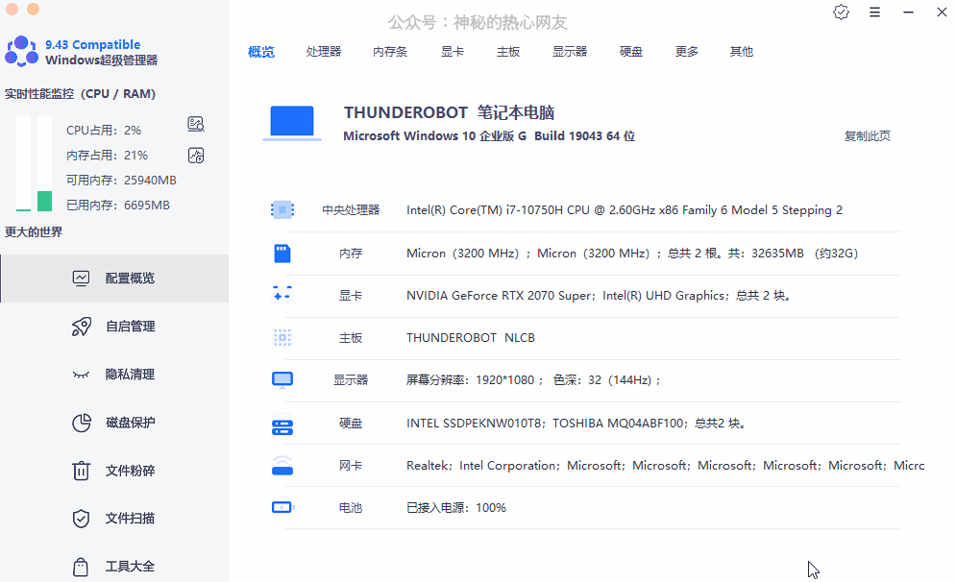Click the 磁盘保护 pie chart icon
Viewport: 956px width, 582px height.
(x=81, y=423)
